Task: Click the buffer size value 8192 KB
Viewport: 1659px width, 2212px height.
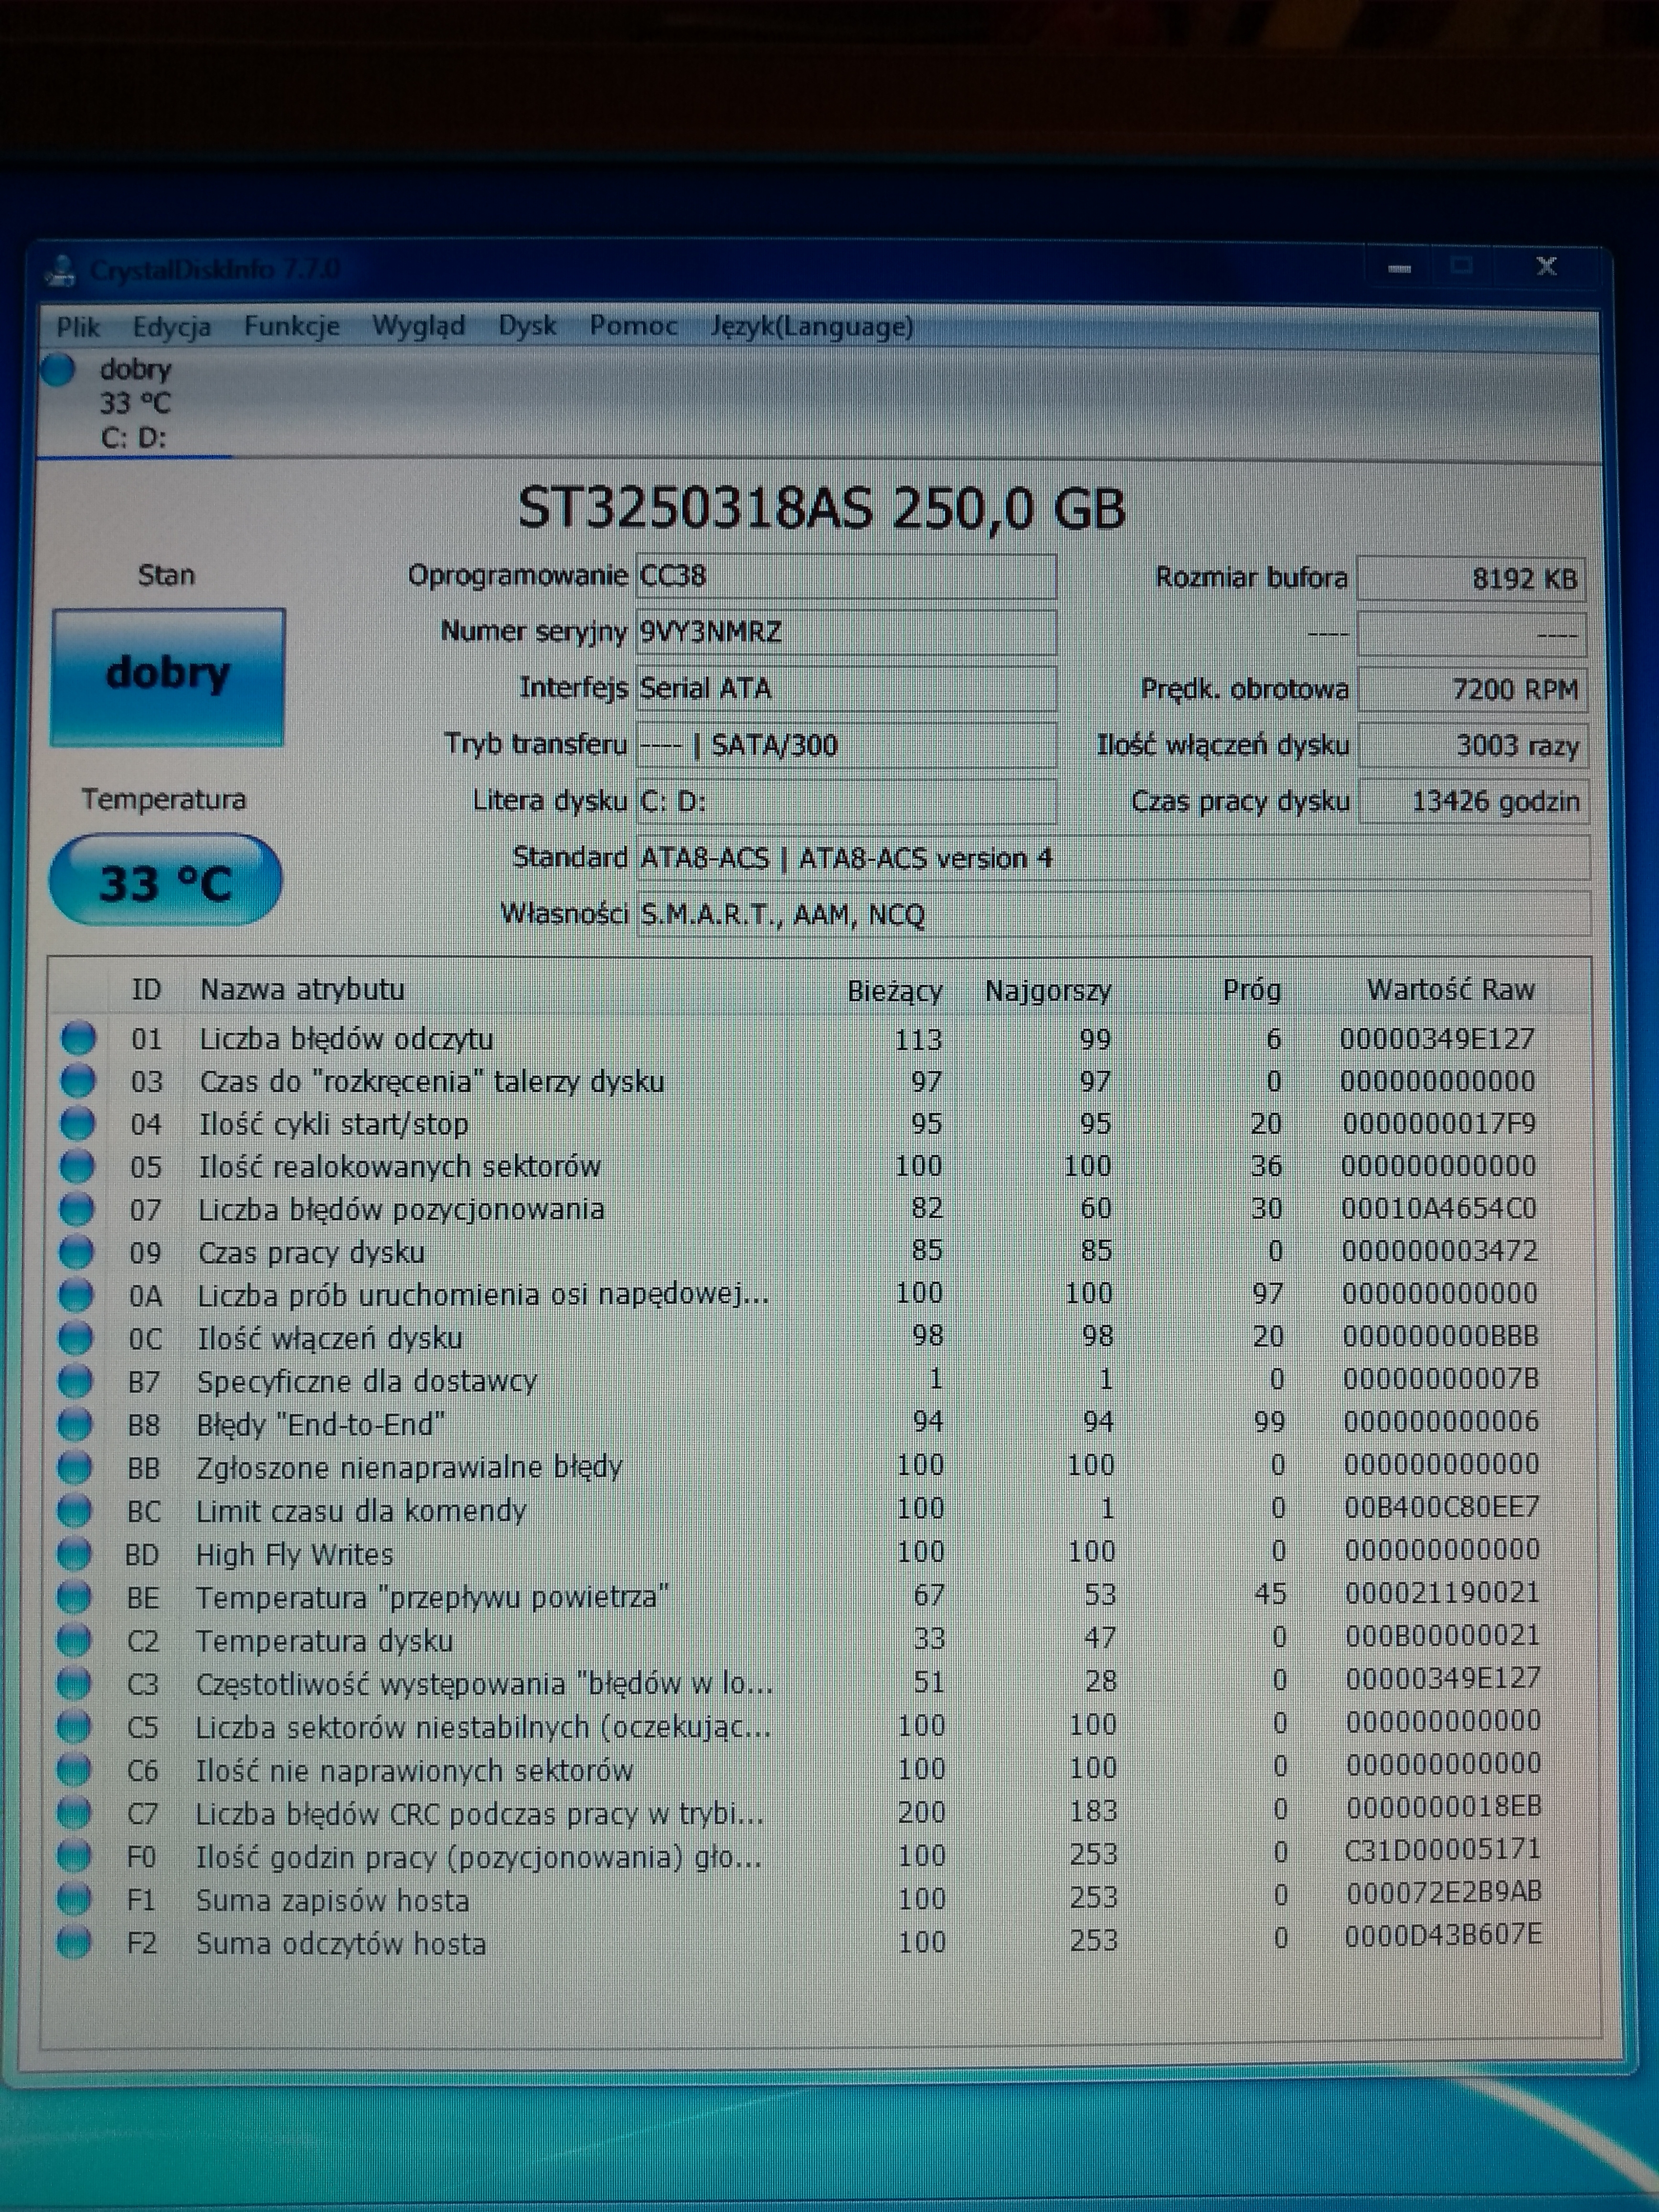Action: tap(1471, 579)
